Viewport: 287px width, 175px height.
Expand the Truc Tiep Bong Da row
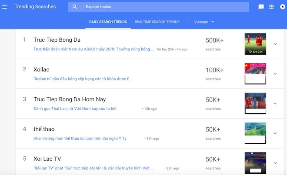click(x=275, y=44)
